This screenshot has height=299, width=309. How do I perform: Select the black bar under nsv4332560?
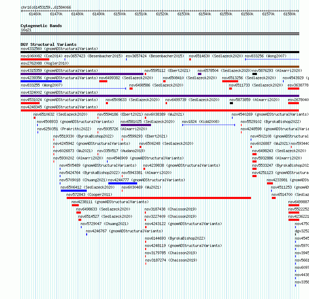[x=160, y=52]
